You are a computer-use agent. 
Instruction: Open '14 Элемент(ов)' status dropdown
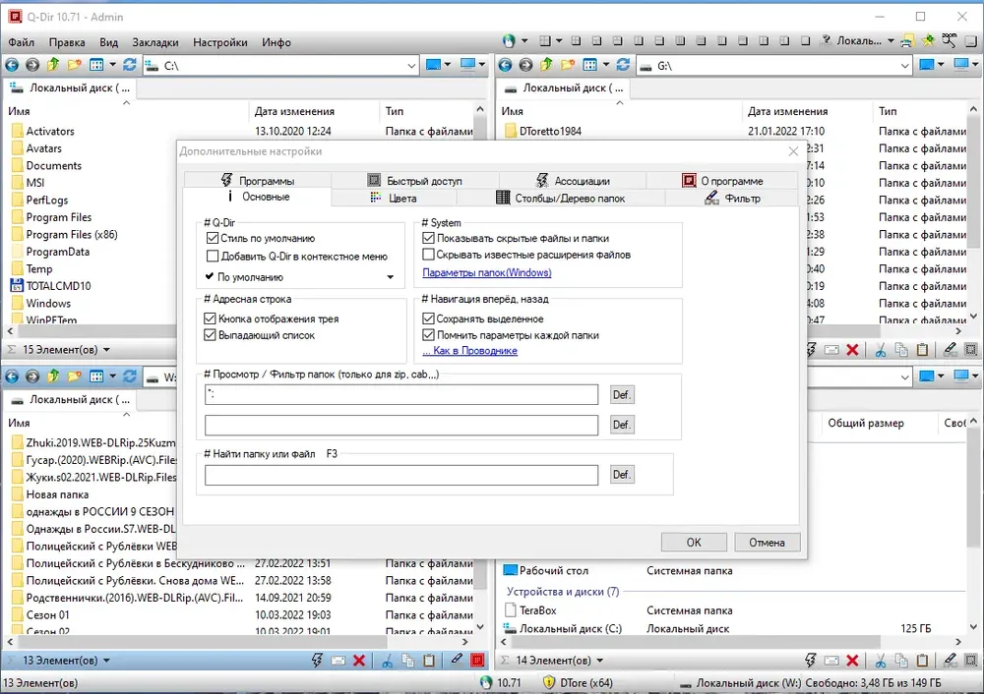tap(599, 661)
